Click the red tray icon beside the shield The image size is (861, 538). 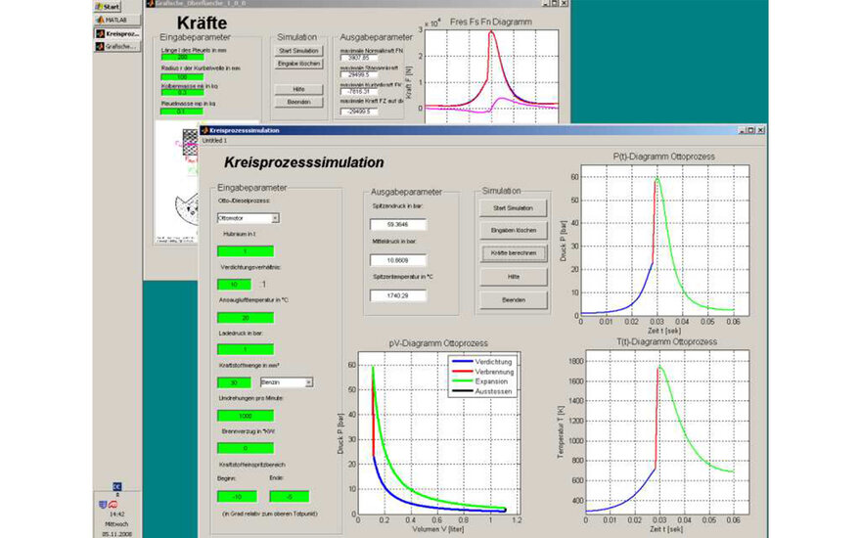point(113,504)
